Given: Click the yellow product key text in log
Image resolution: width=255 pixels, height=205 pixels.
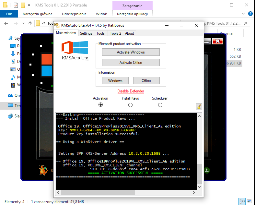Looking at the screenshot, I should pyautogui.click(x=102, y=130).
